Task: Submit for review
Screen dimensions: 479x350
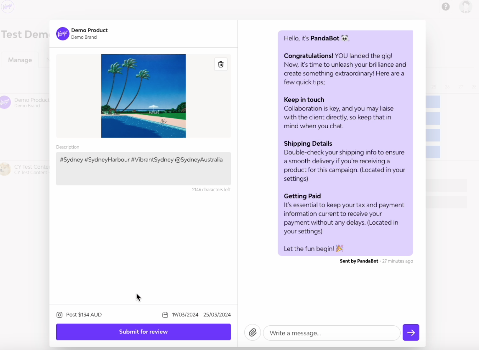Action: [x=143, y=332]
